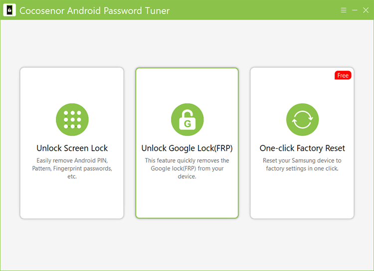Close the Cocosenor Android Password Tuner window
This screenshot has height=271, width=374.
coord(366,10)
